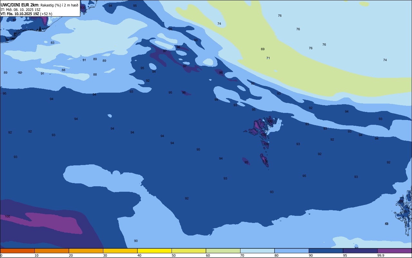Click the '30' legend scale label
This screenshot has width=412, height=258.
click(x=105, y=255)
